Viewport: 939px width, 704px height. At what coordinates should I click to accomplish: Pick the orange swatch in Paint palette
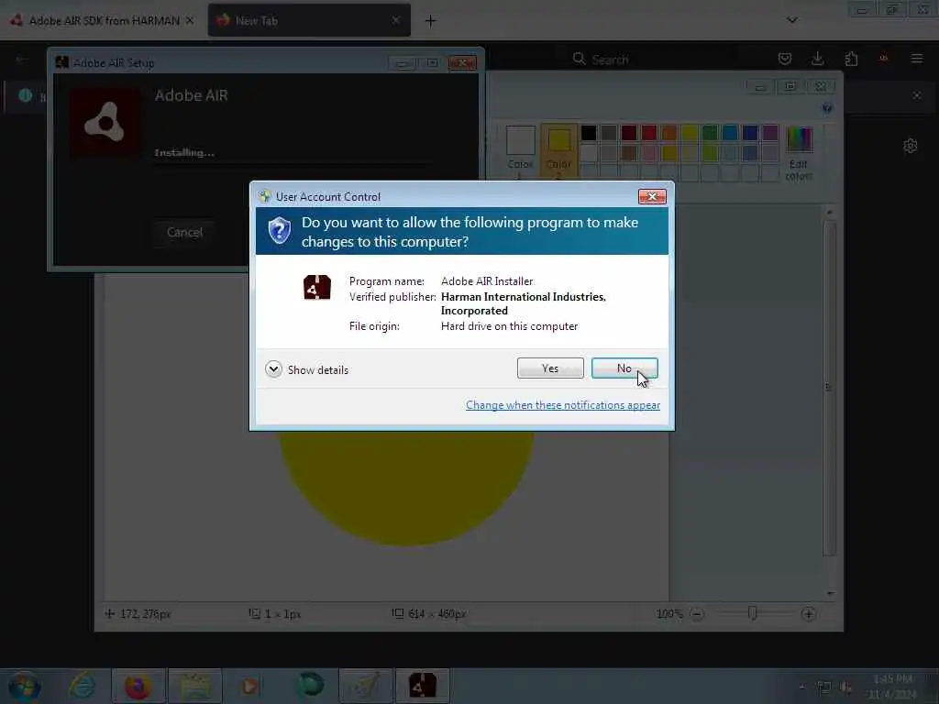click(669, 132)
